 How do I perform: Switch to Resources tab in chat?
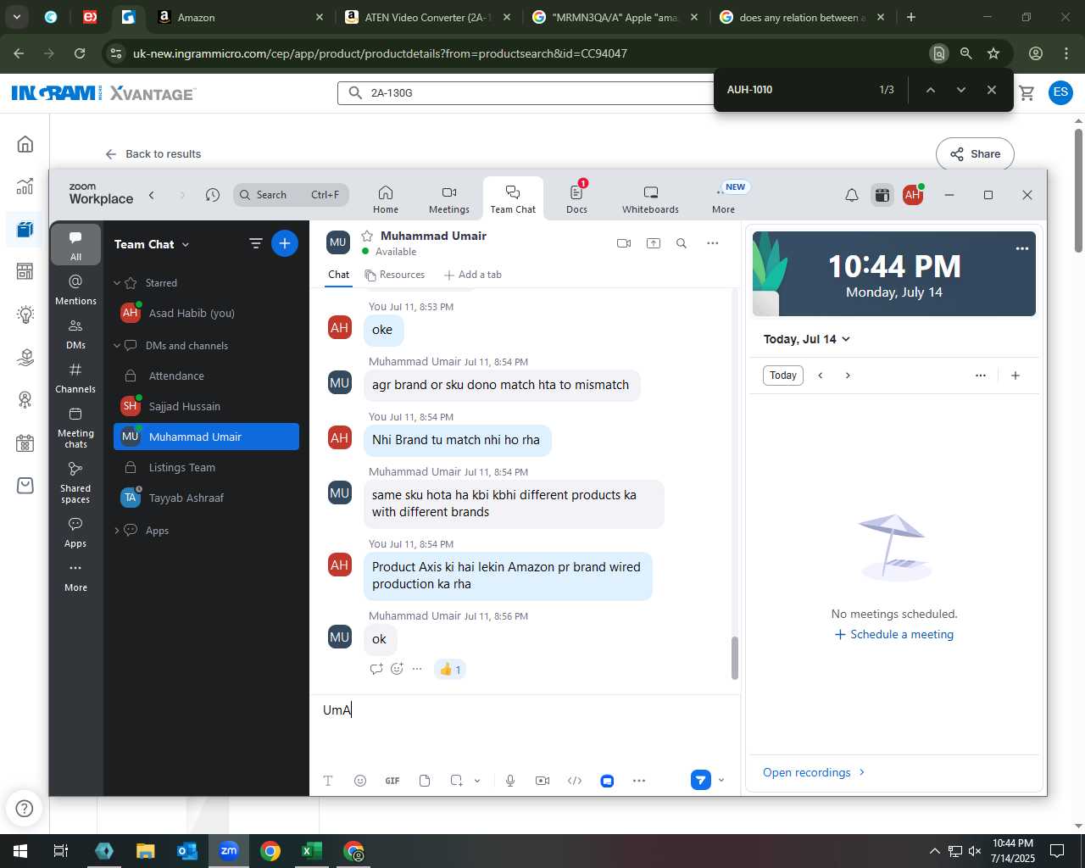tap(395, 275)
